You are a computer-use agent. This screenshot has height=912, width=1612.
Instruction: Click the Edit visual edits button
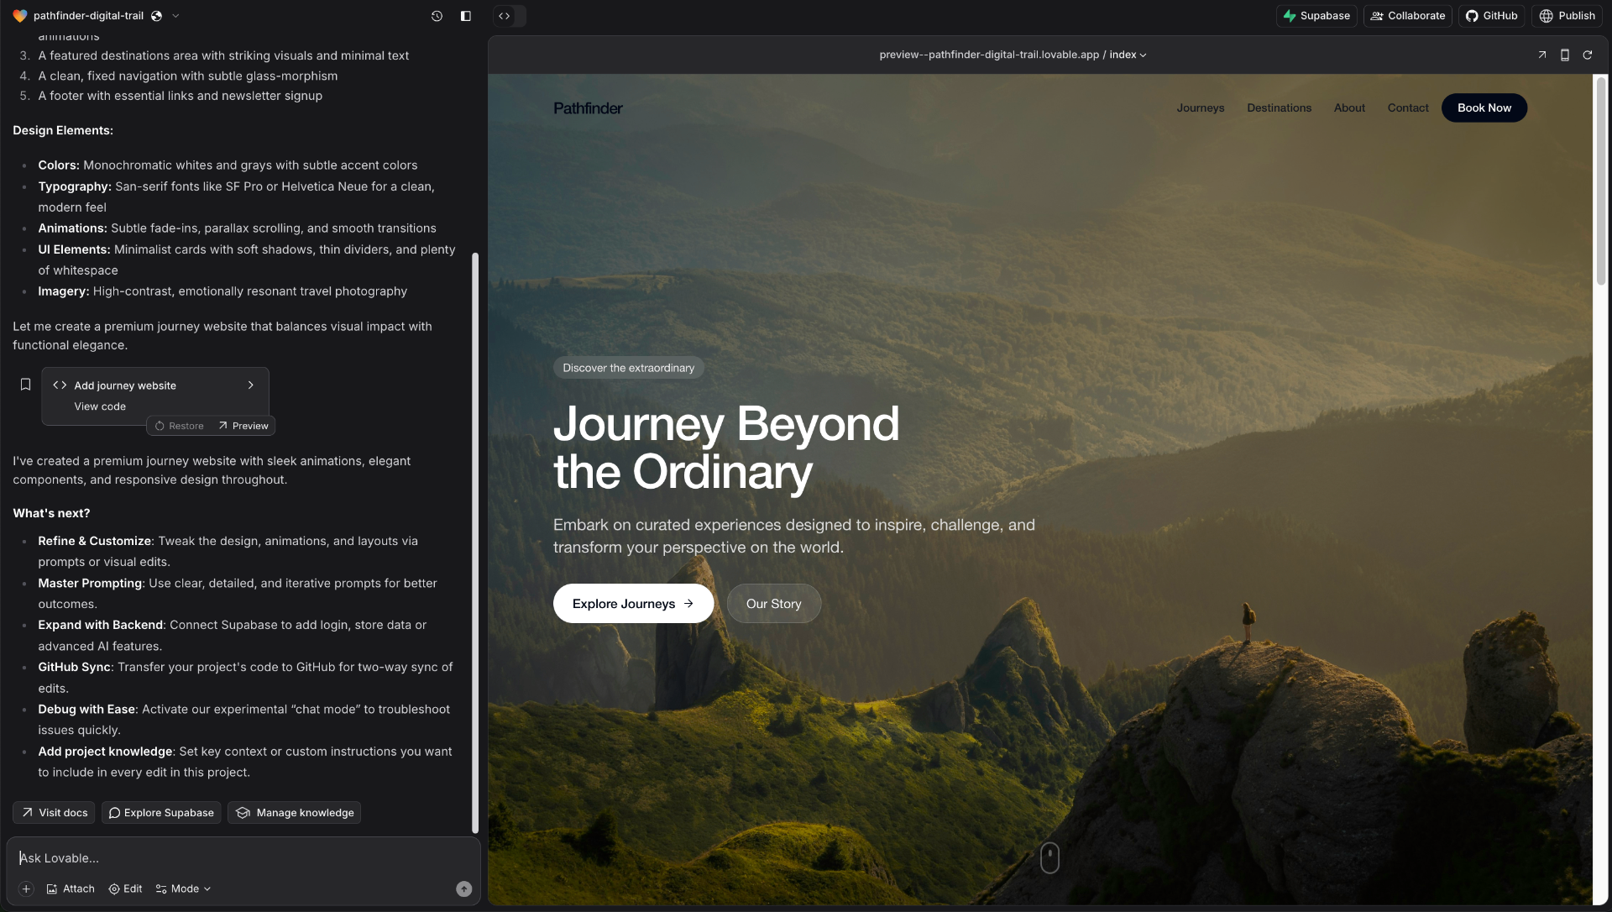[x=125, y=888]
